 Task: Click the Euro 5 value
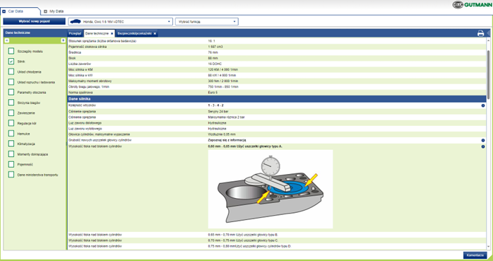[x=213, y=93]
